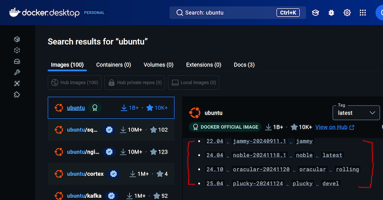Select the ubuntu/sq… search result
This screenshot has width=383, height=200.
pyautogui.click(x=111, y=130)
